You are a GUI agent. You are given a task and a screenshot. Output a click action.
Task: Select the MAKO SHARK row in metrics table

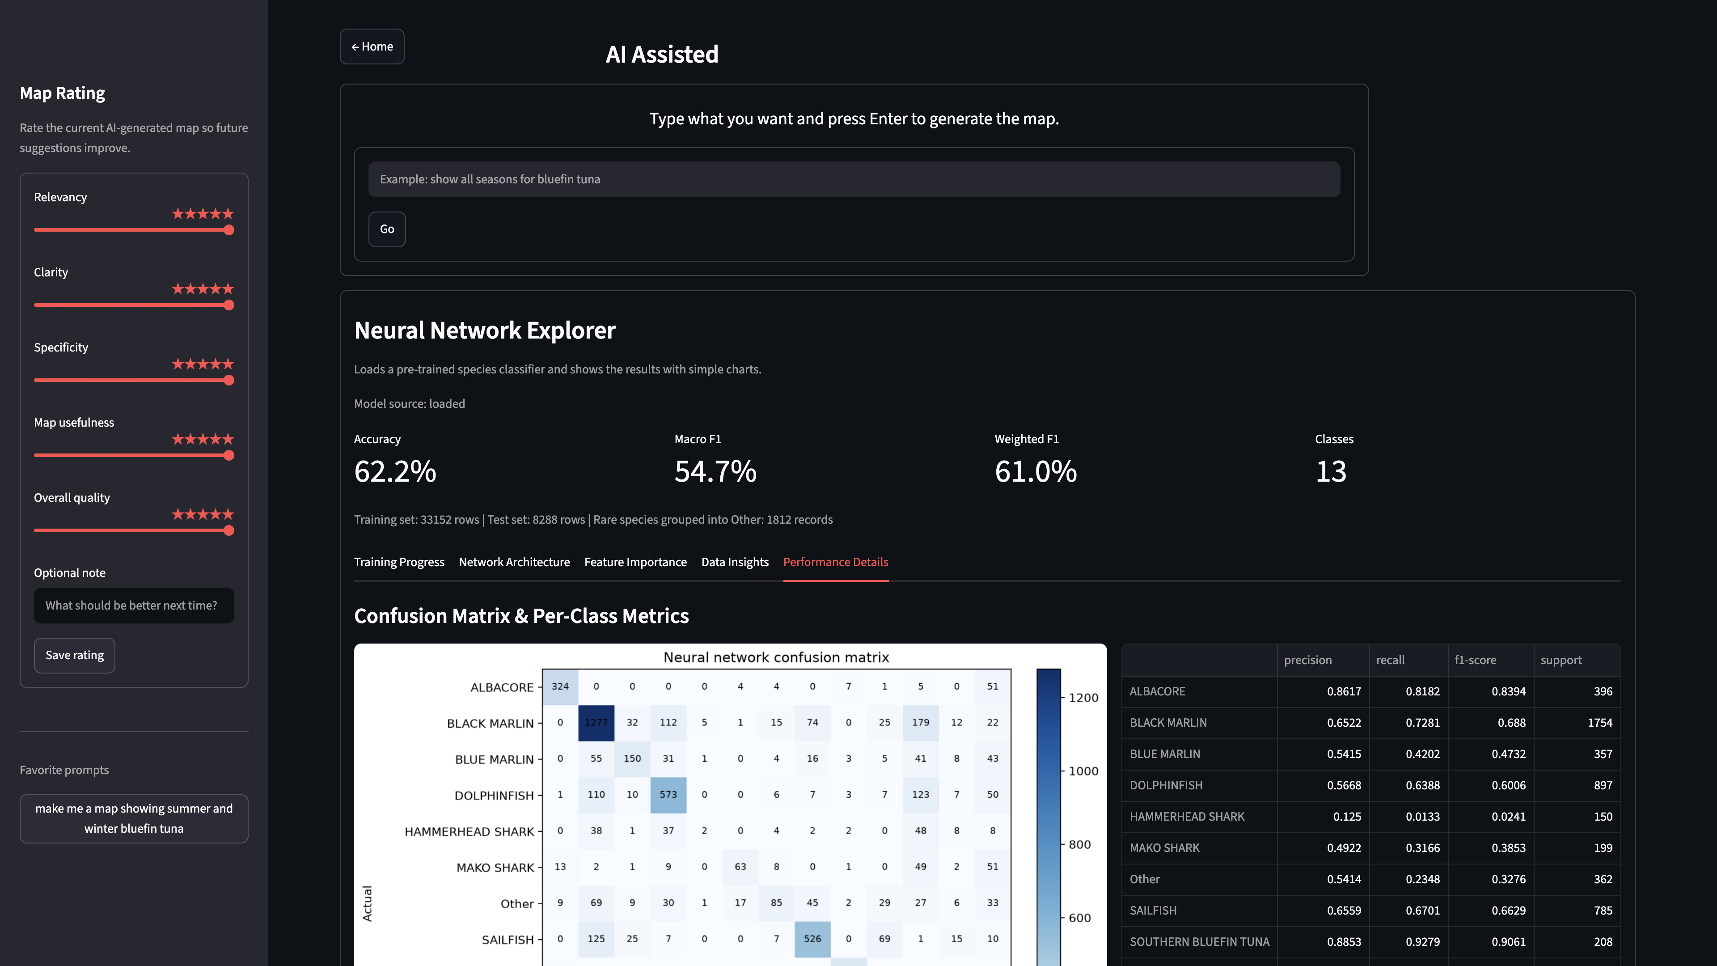tap(1371, 848)
